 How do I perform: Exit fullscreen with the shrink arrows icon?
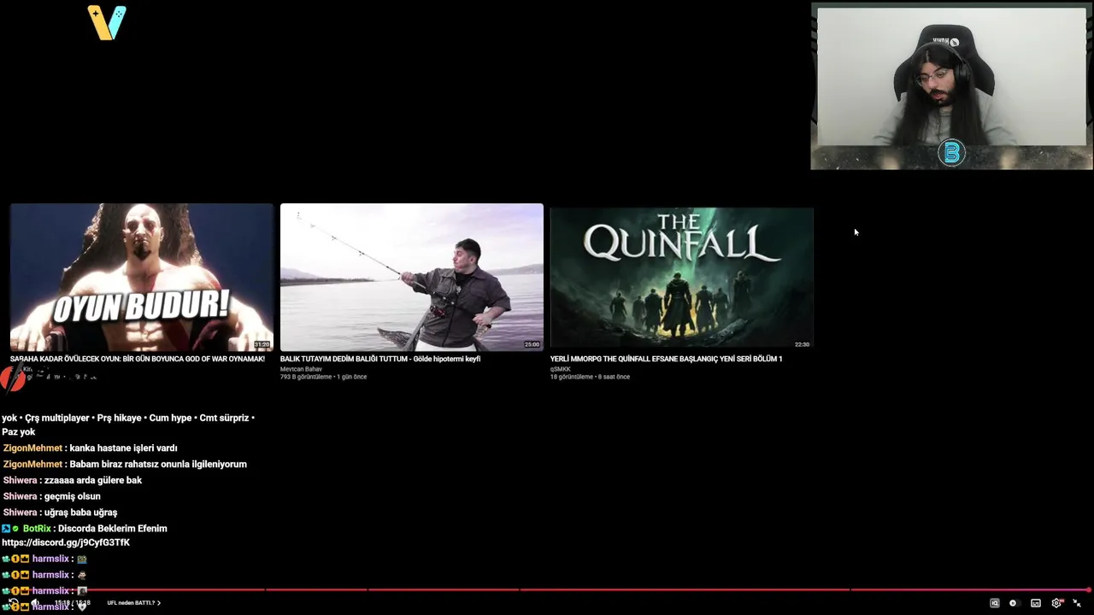[1077, 603]
